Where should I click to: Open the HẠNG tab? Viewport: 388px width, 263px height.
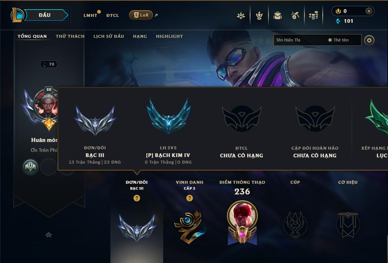pyautogui.click(x=140, y=36)
